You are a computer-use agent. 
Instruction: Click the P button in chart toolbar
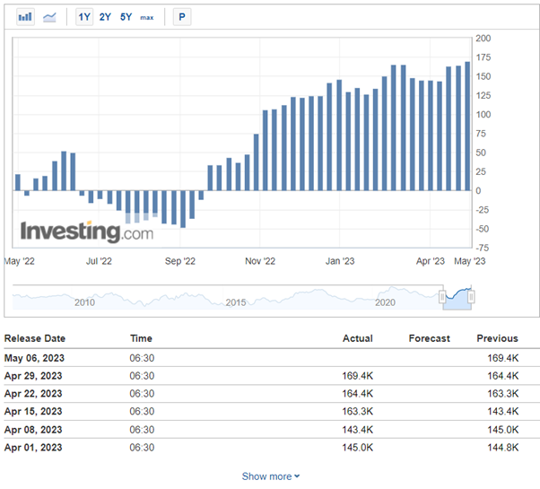(182, 17)
